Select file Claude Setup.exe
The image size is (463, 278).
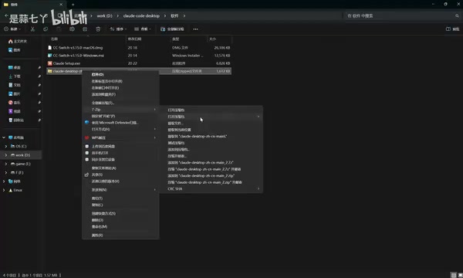pos(139,63)
